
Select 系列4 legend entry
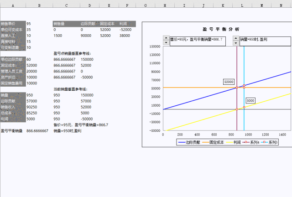[x=250, y=142]
